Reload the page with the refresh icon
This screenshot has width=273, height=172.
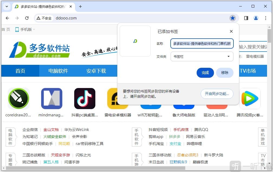(27, 18)
